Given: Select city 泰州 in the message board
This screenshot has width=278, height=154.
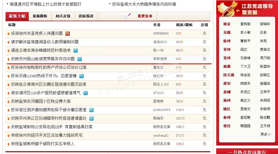Looking at the screenshot, I should coord(227,117).
